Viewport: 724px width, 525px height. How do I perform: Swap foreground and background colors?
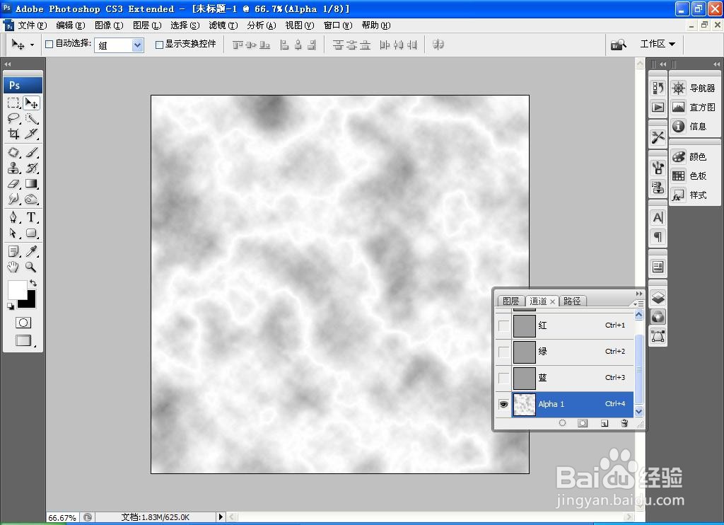pyautogui.click(x=33, y=283)
